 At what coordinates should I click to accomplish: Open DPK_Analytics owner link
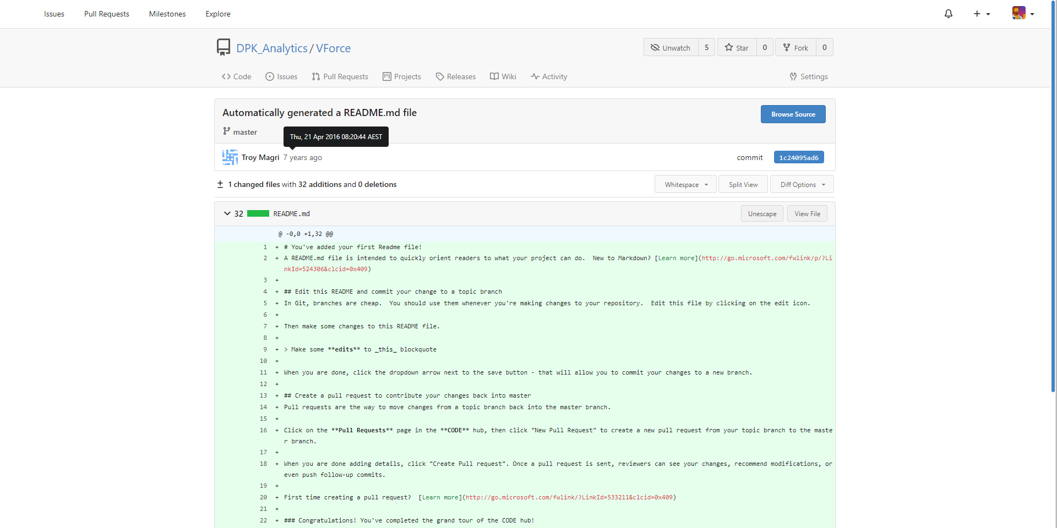[272, 48]
